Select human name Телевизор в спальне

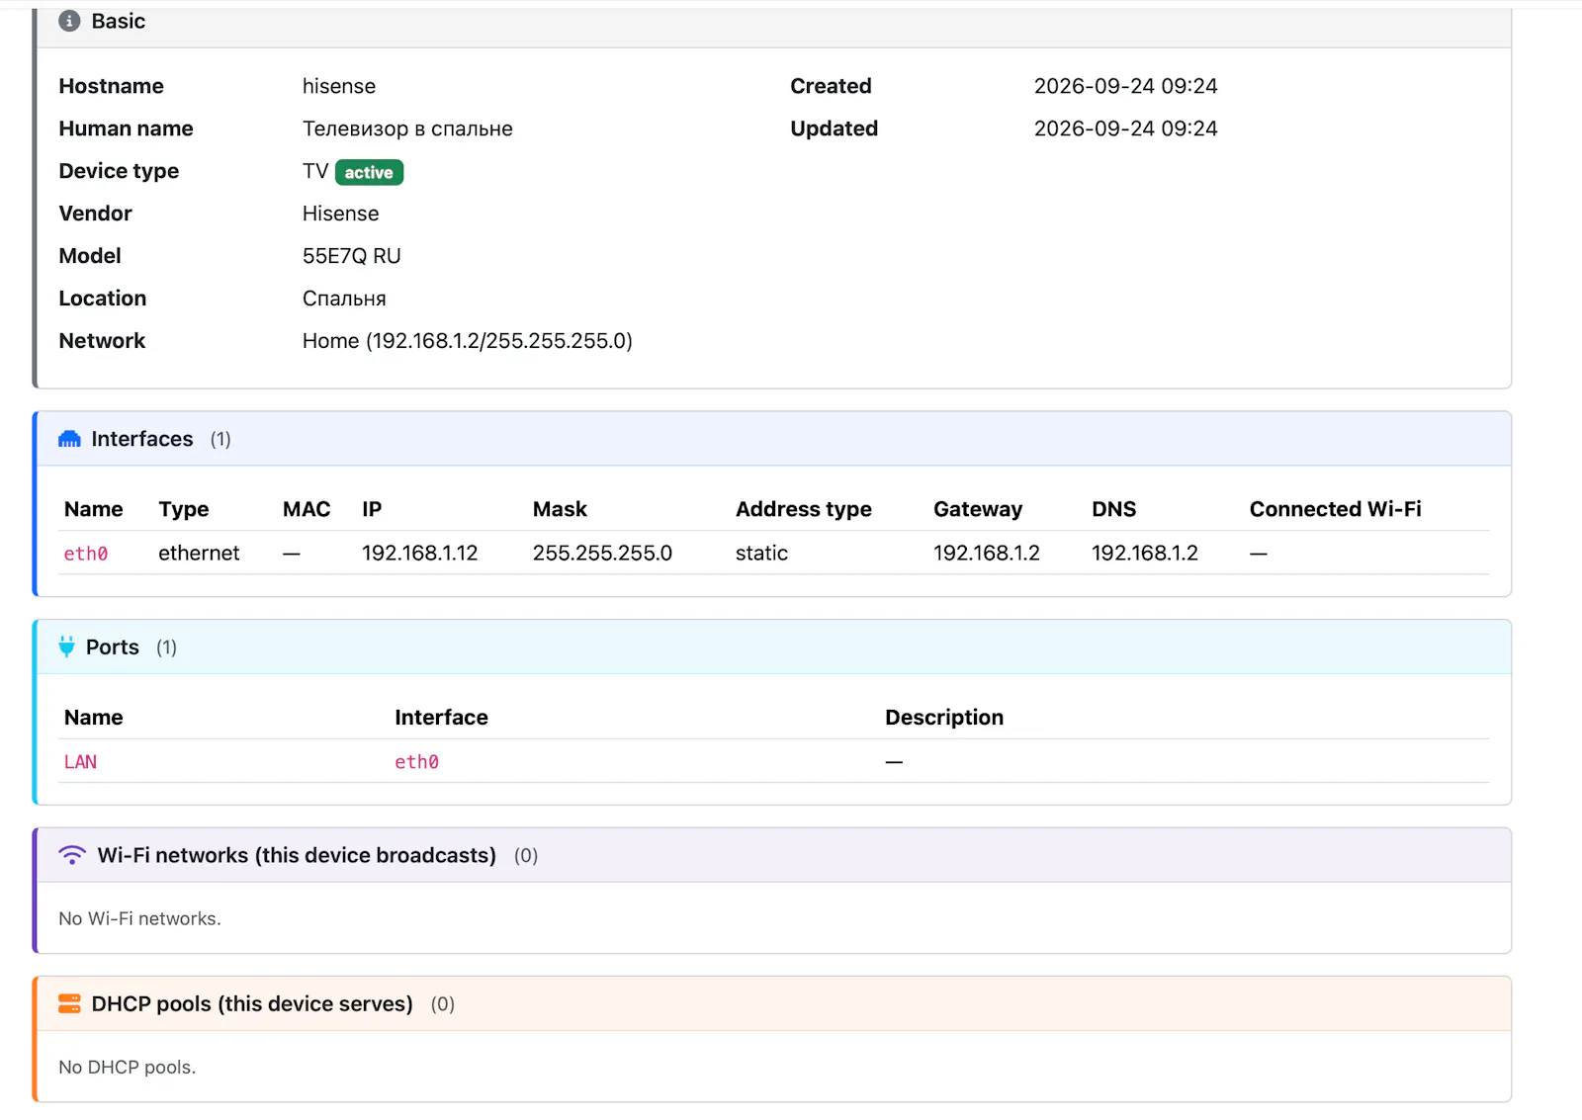407,129
